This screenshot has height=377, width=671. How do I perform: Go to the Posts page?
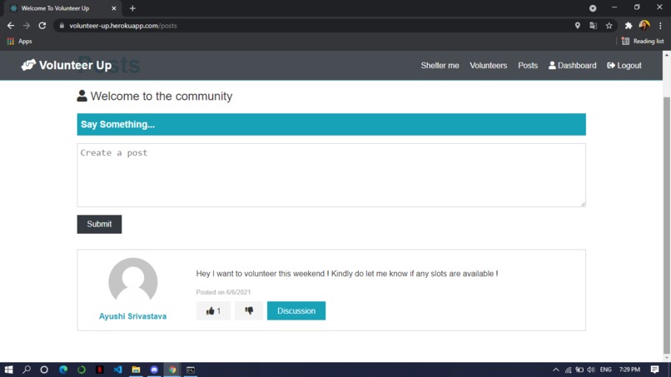coord(528,66)
